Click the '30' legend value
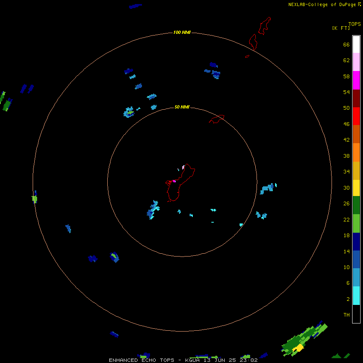The width and height of the screenshot is (363, 363). pyautogui.click(x=346, y=188)
